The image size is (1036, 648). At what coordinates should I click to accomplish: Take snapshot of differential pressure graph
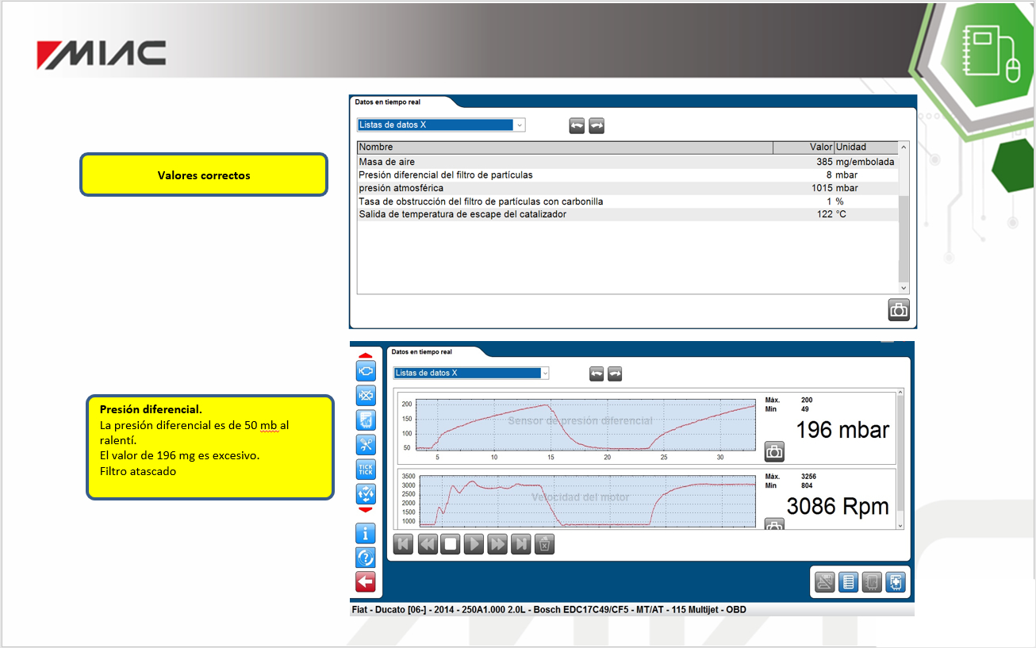[x=774, y=451]
